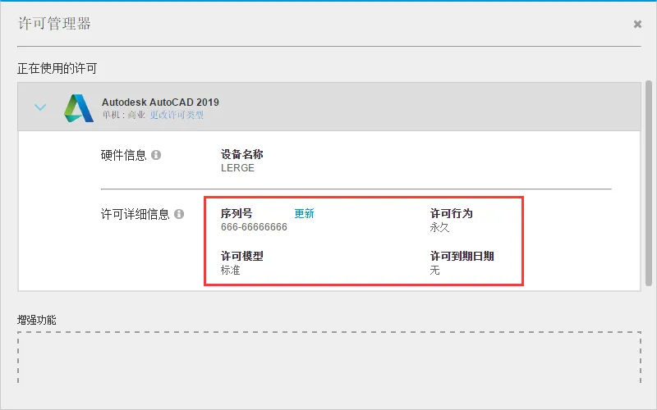Click the 硬件信息 label

(x=123, y=155)
